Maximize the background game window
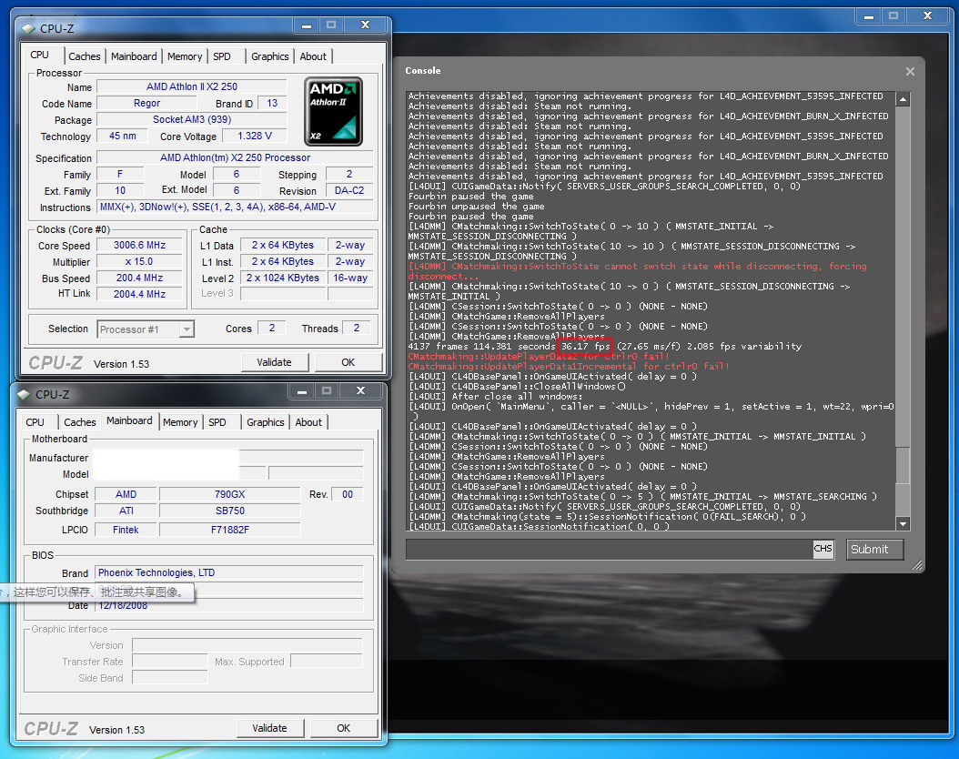This screenshot has height=759, width=959. pyautogui.click(x=893, y=15)
